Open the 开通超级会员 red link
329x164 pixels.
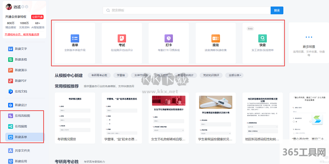(22, 34)
